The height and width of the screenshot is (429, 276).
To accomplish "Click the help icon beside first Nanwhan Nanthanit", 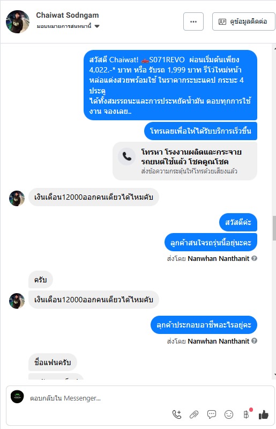I will [x=254, y=258].
